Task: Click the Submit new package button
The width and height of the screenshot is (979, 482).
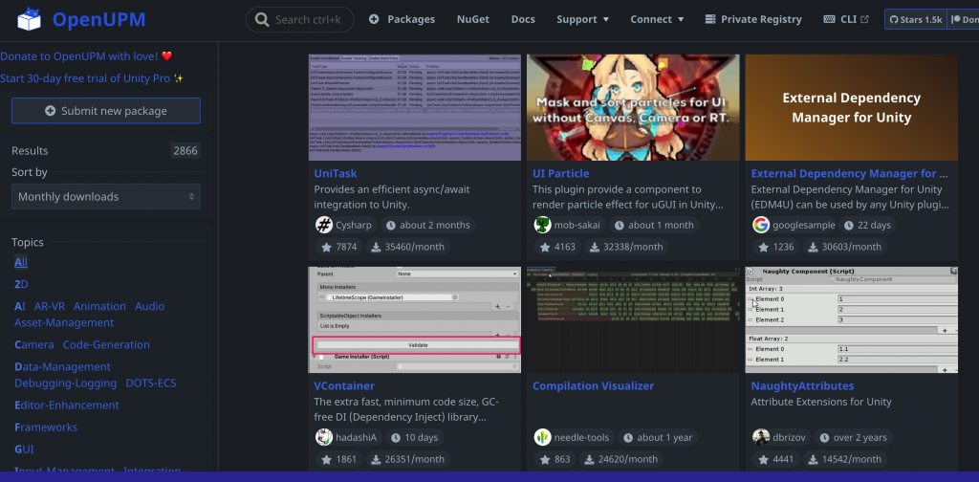Action: 105,111
